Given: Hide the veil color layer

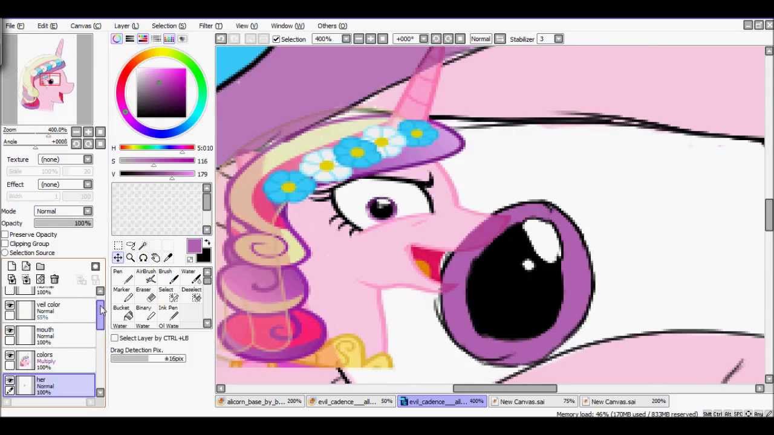Looking at the screenshot, I should (10, 306).
